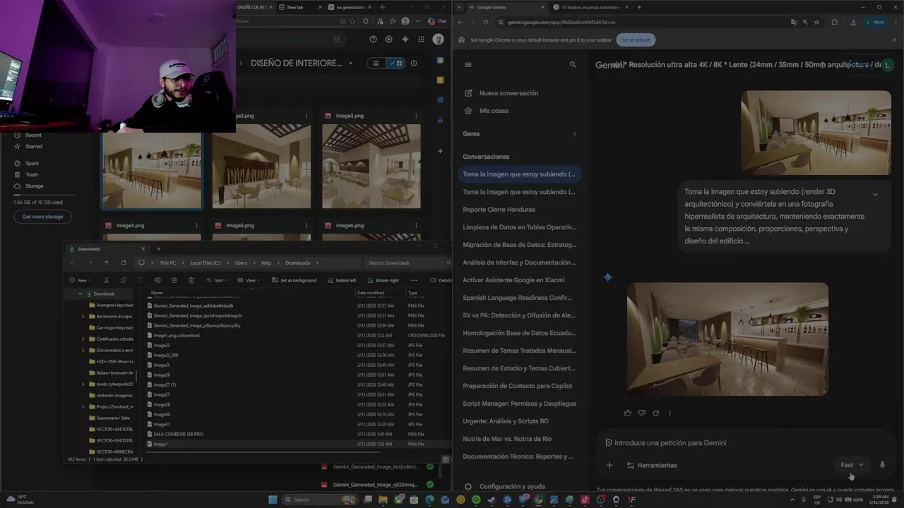Click thumbs up on Gemini response
Image resolution: width=904 pixels, height=508 pixels.
tap(627, 413)
